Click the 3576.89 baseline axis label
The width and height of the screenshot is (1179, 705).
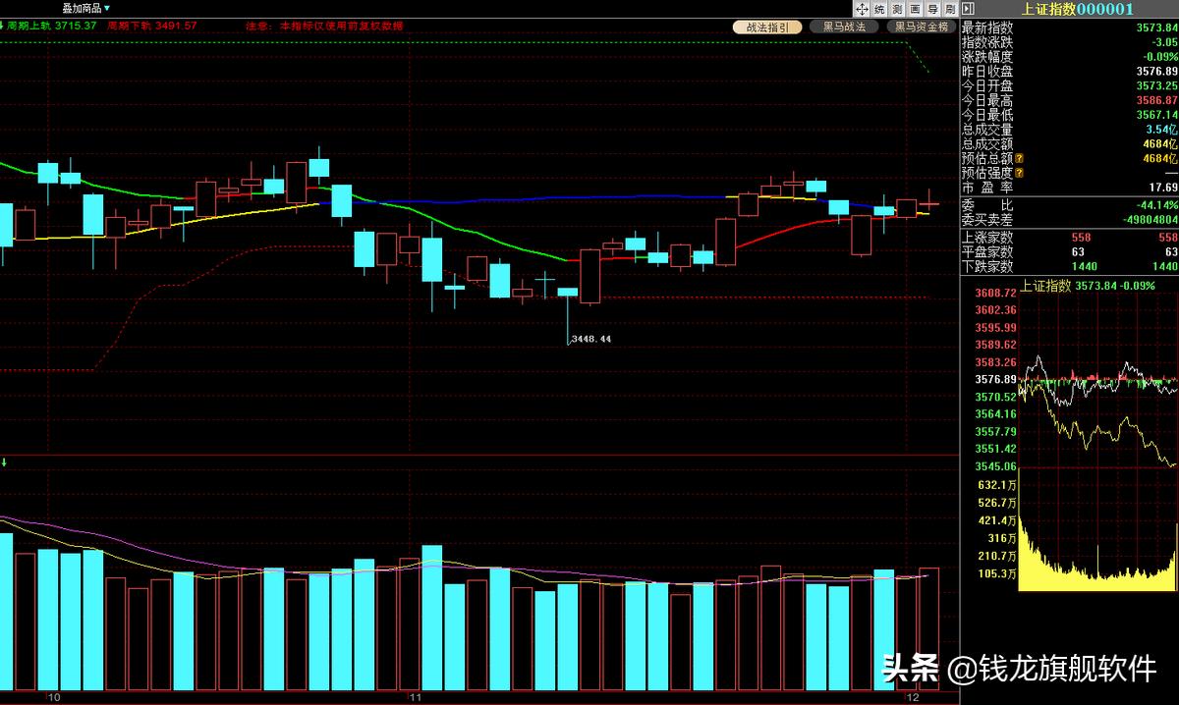(x=995, y=379)
